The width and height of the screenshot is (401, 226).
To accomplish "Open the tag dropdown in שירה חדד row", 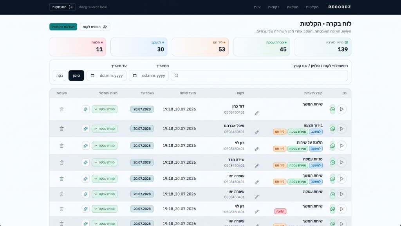I will [105, 162].
